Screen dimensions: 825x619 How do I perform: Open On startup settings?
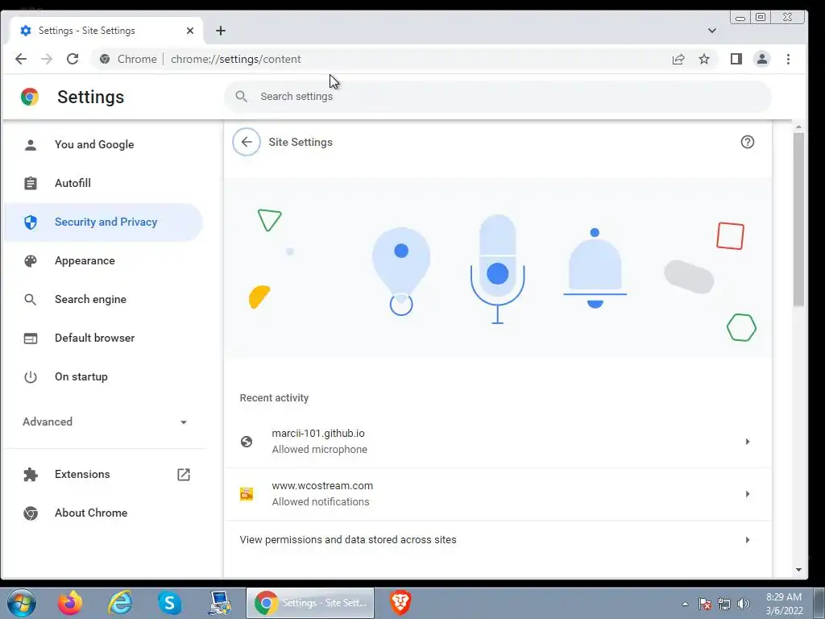tap(103, 377)
